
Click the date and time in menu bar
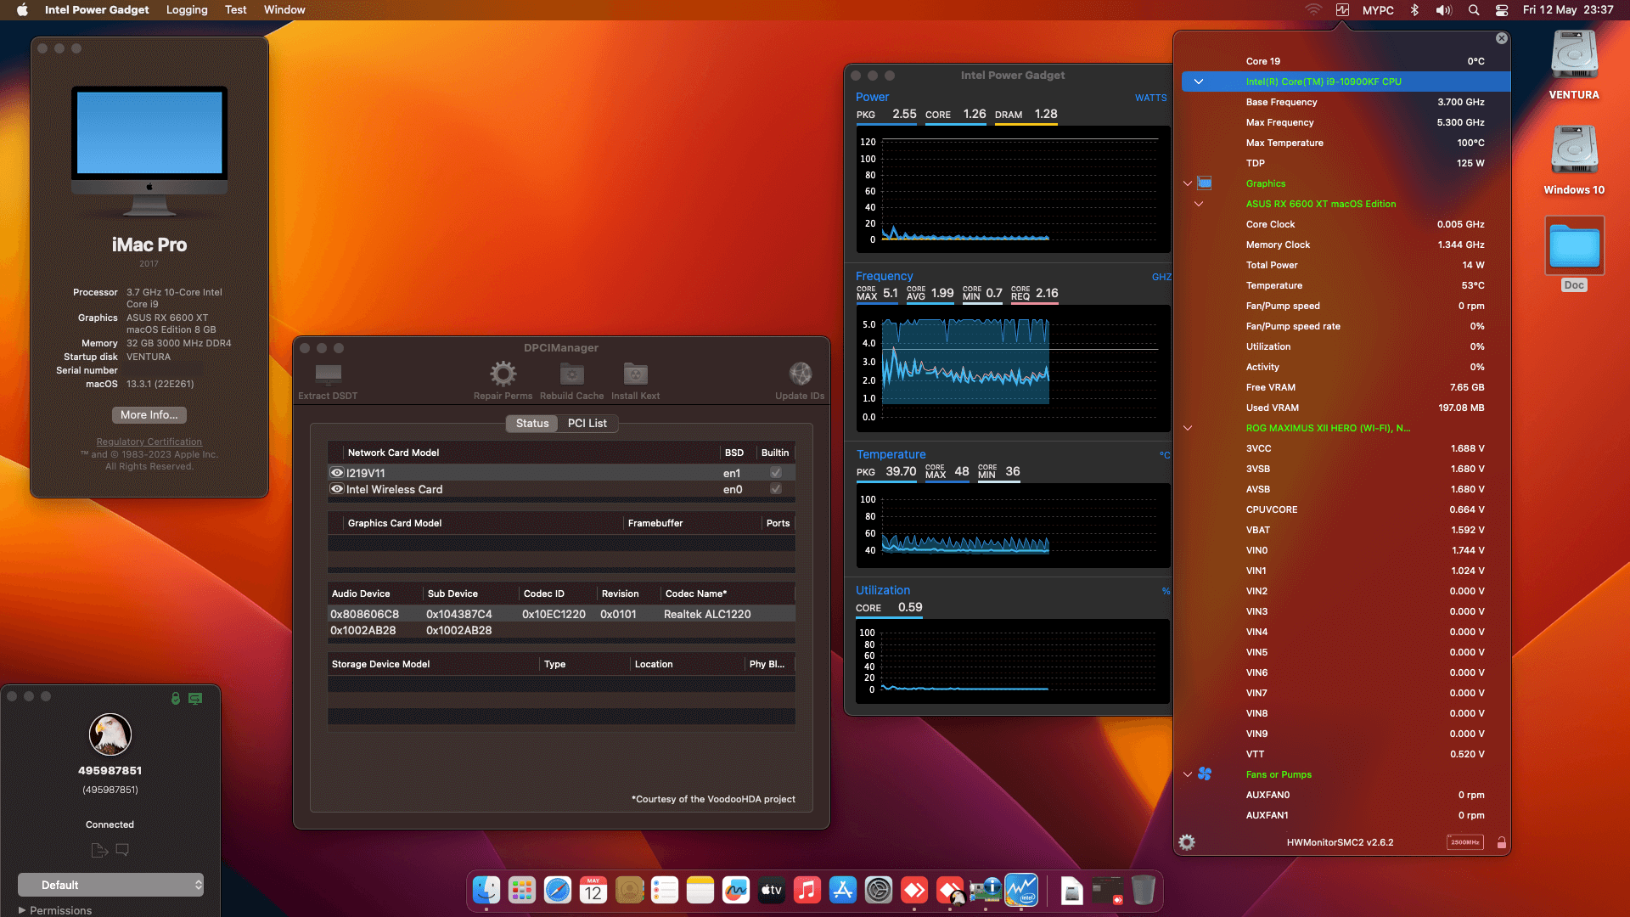tap(1568, 10)
